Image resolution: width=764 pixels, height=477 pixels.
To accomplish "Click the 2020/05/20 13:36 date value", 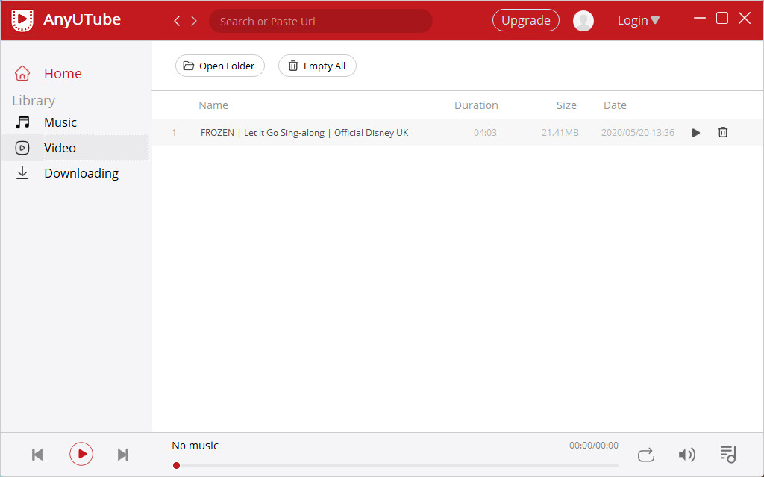I will pos(638,133).
